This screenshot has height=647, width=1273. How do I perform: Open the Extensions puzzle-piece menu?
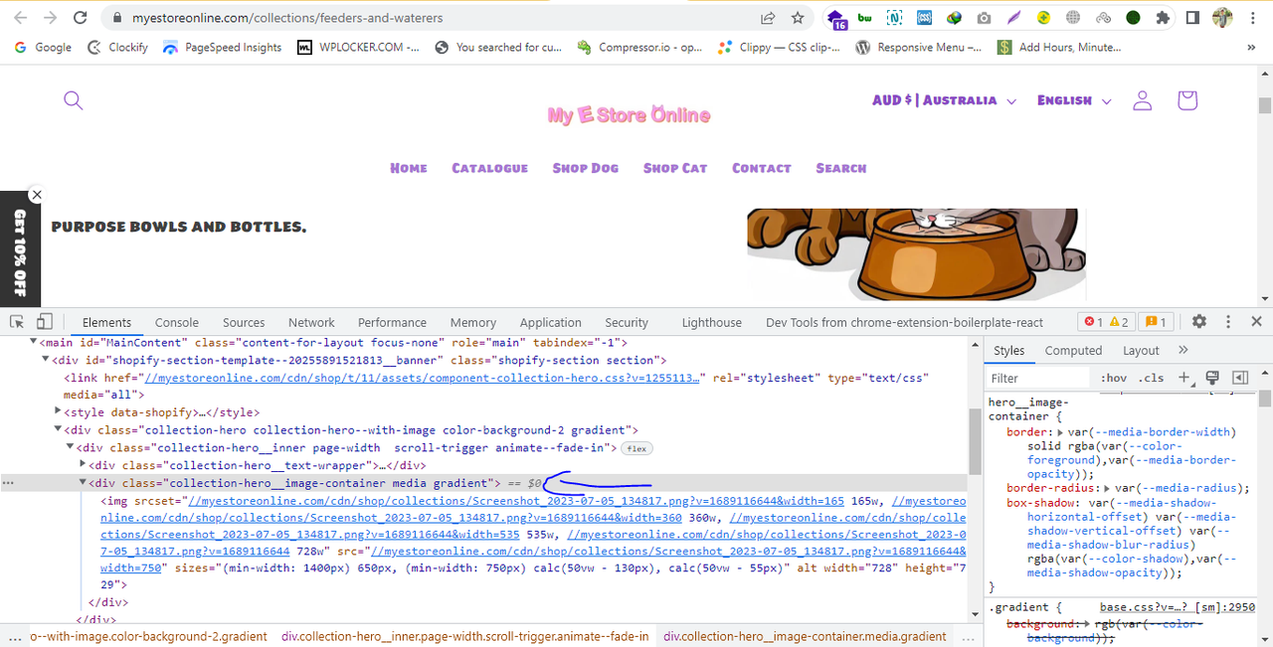(1163, 18)
